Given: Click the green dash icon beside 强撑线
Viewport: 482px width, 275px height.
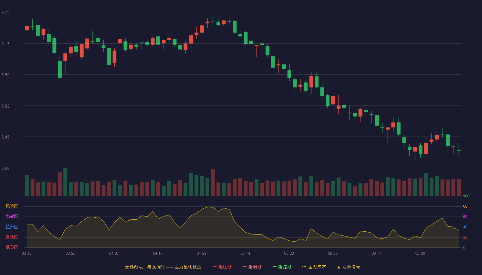Looking at the screenshot, I should click(275, 267).
